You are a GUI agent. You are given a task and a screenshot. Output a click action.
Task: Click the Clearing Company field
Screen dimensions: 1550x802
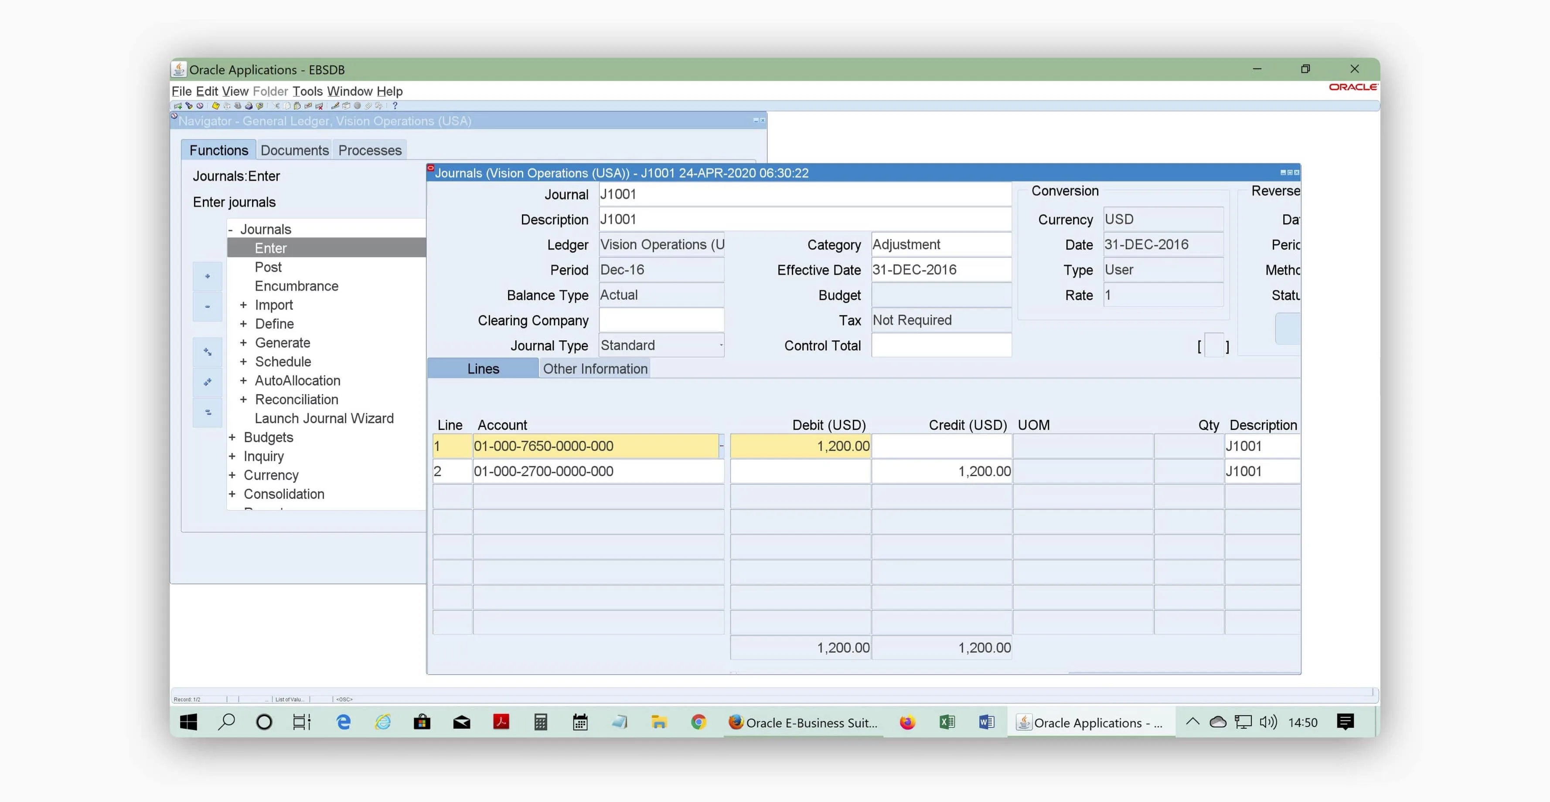pyautogui.click(x=661, y=321)
